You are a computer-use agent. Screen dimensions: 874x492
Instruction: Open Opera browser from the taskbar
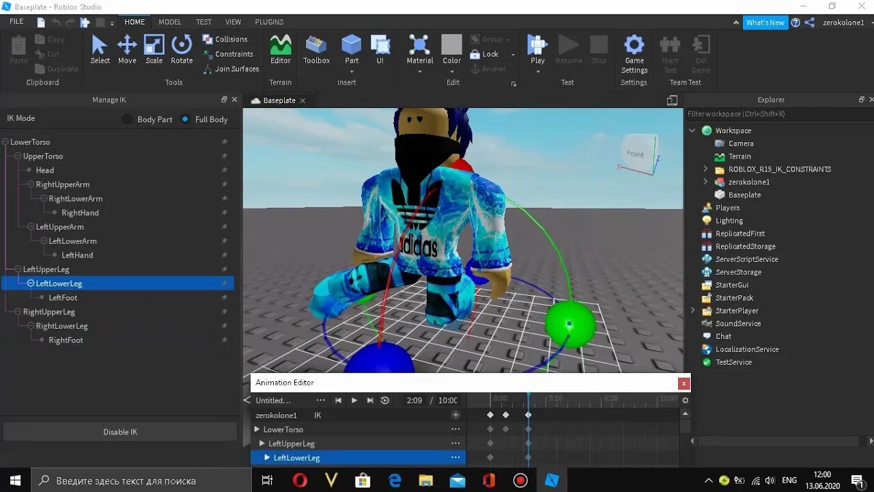[300, 480]
